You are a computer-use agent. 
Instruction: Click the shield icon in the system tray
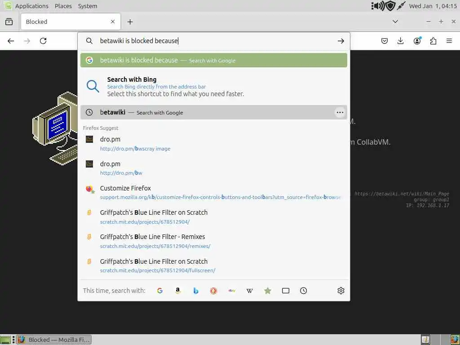coord(390,6)
